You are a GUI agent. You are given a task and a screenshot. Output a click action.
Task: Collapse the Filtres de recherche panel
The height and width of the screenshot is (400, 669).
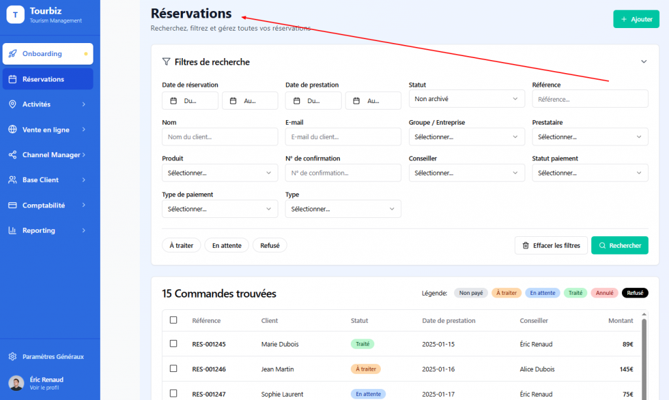click(644, 61)
